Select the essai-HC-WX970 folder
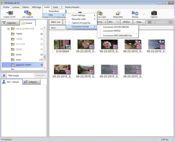This screenshot has width=175, height=142. (22, 65)
